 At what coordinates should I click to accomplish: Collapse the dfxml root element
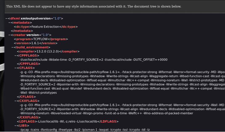[7, 18]
